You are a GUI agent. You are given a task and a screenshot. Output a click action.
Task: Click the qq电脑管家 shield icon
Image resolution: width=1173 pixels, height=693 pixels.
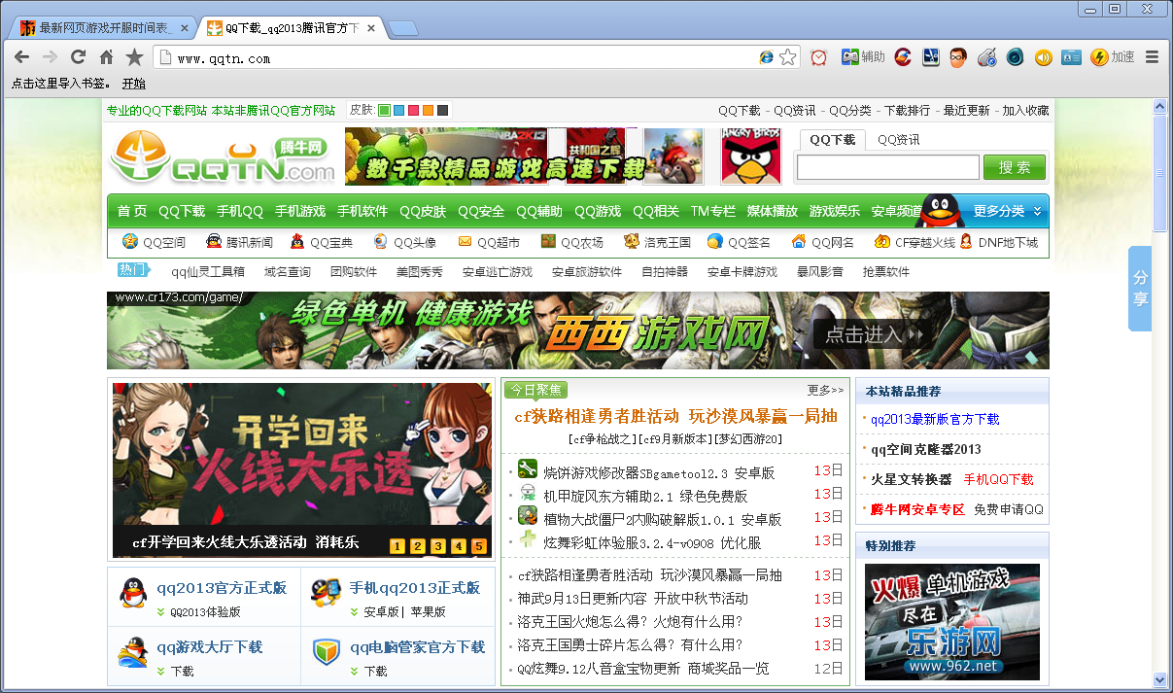327,650
